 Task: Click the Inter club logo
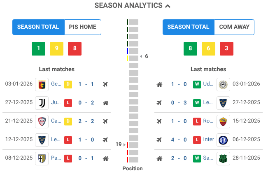coord(223,140)
